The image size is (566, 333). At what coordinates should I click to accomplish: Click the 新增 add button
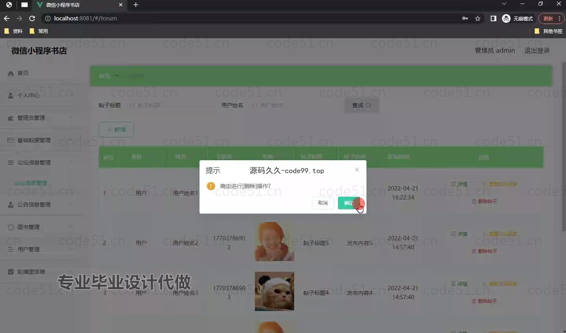[116, 130]
